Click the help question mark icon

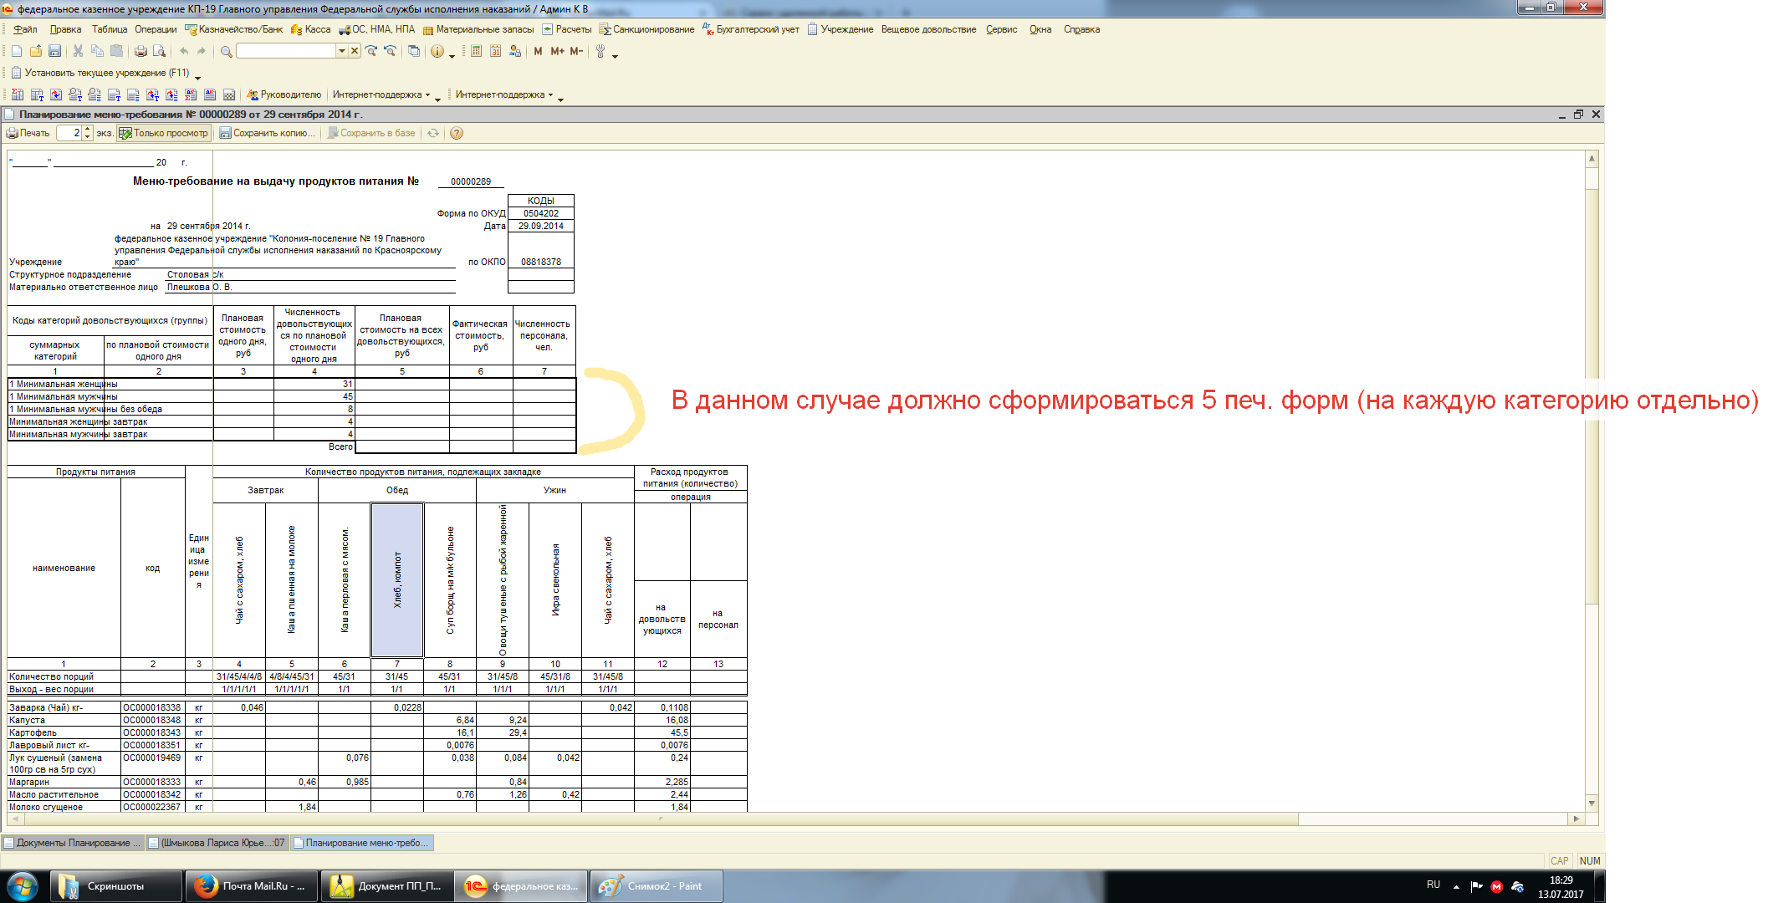click(457, 133)
